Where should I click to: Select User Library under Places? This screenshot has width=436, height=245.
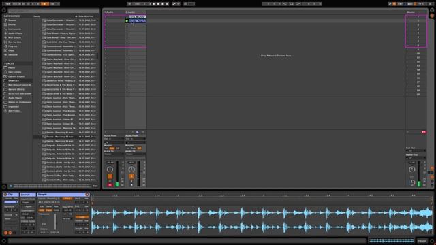pos(15,72)
